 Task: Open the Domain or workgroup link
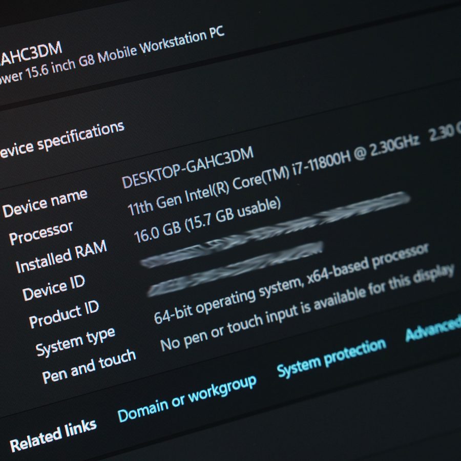tap(187, 399)
